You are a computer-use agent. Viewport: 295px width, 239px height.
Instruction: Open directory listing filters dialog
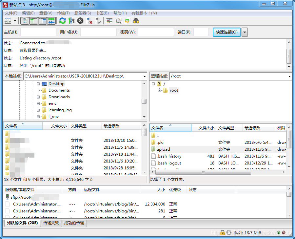pyautogui.click(x=109, y=21)
